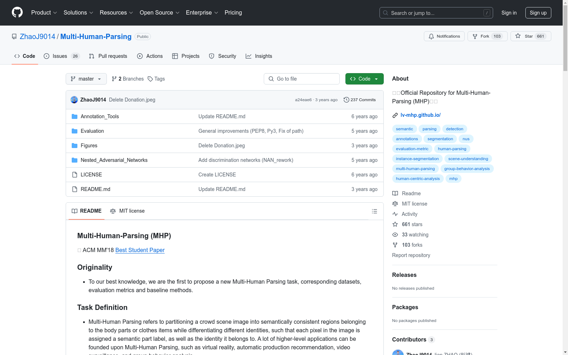This screenshot has height=355, width=568.
Task: Click the Star icon in header
Action: (x=518, y=36)
